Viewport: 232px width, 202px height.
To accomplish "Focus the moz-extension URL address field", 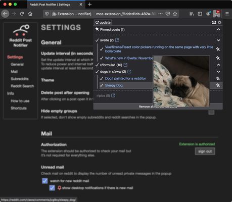I will click(126, 14).
